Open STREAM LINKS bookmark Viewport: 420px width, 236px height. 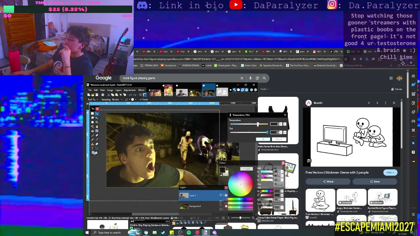(149, 66)
